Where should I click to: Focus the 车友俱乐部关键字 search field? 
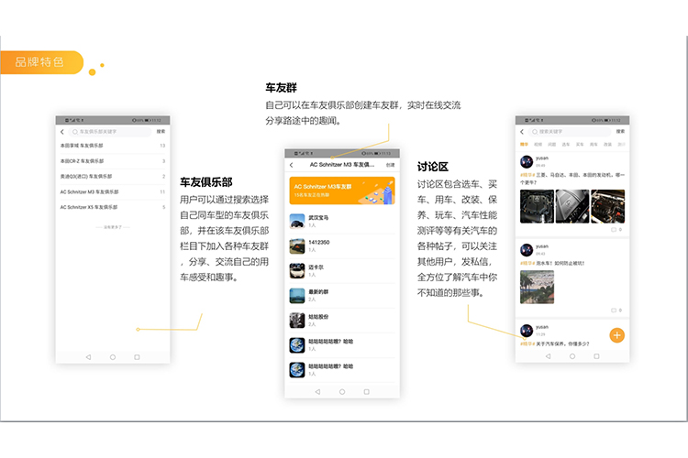pyautogui.click(x=110, y=132)
